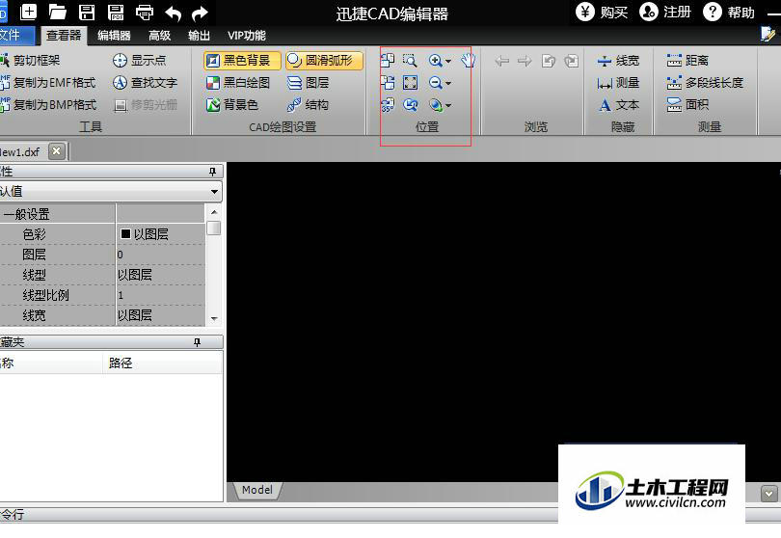
Task: Switch to the 编辑器 editor tab
Action: point(114,36)
